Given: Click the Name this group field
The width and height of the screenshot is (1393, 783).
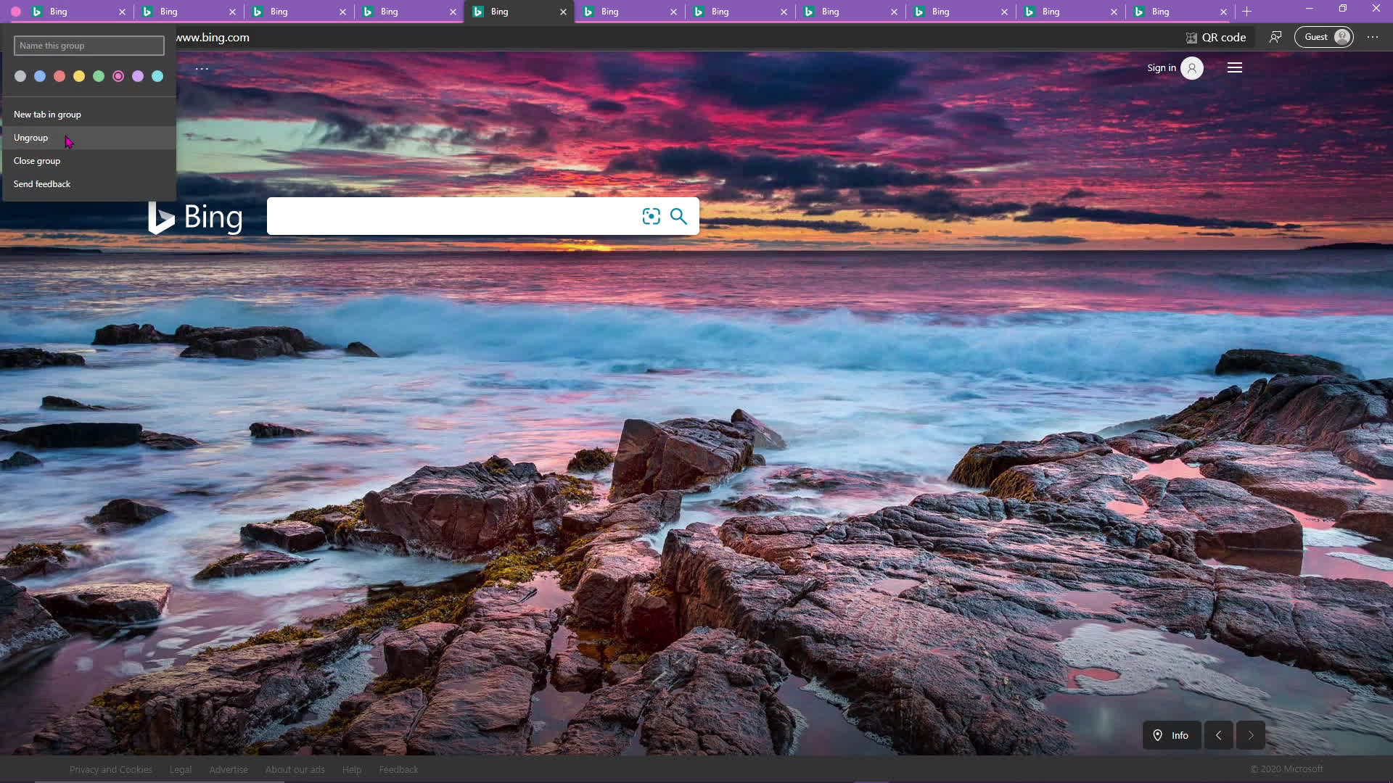Looking at the screenshot, I should pyautogui.click(x=89, y=46).
